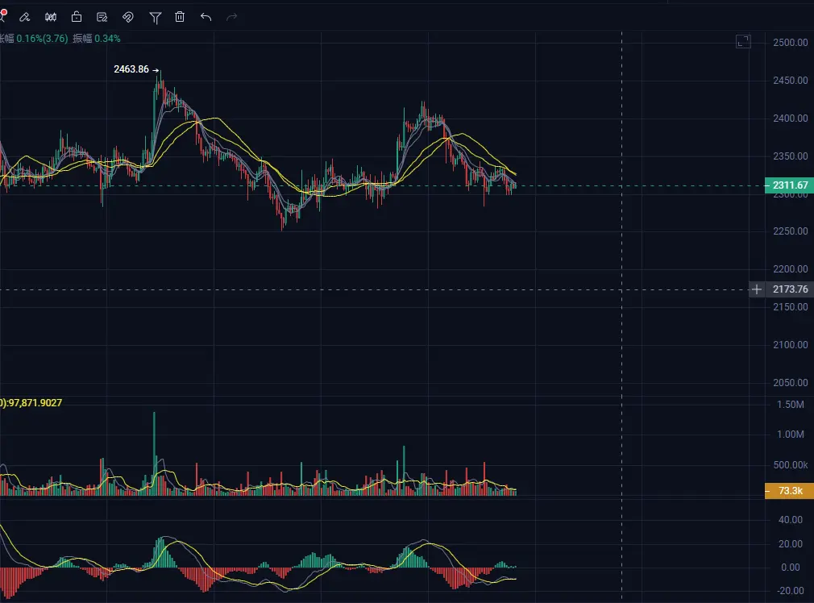Click the redo arrow
Screen dimensions: 814x603
(x=231, y=17)
